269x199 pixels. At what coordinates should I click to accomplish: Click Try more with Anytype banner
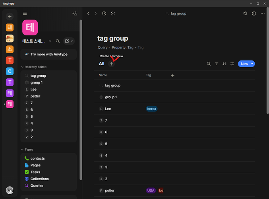(x=48, y=54)
